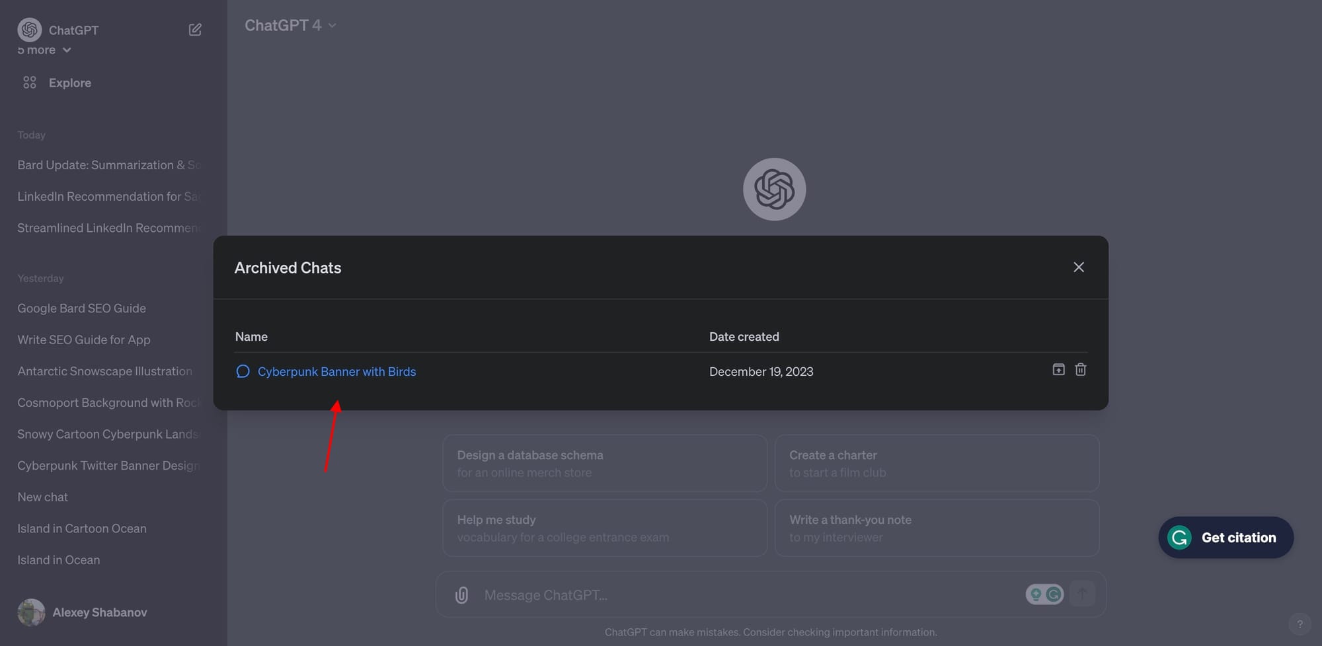Open the archived chat Cyberpunk Banner with Birds
The width and height of the screenshot is (1322, 646).
[336, 371]
